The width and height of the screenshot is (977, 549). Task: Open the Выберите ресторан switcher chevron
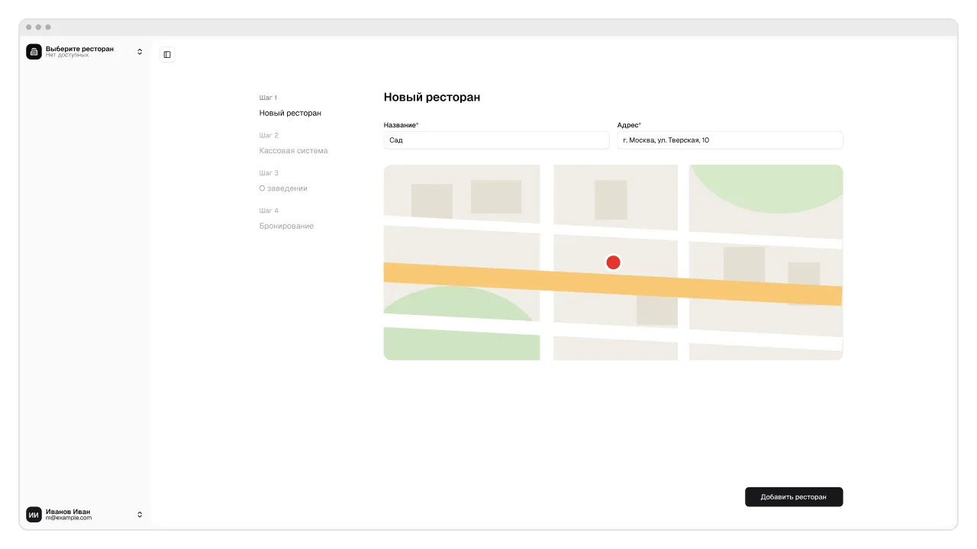pyautogui.click(x=140, y=52)
